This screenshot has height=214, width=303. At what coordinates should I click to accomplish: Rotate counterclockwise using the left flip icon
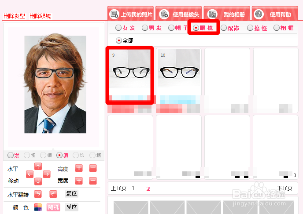click(x=38, y=194)
